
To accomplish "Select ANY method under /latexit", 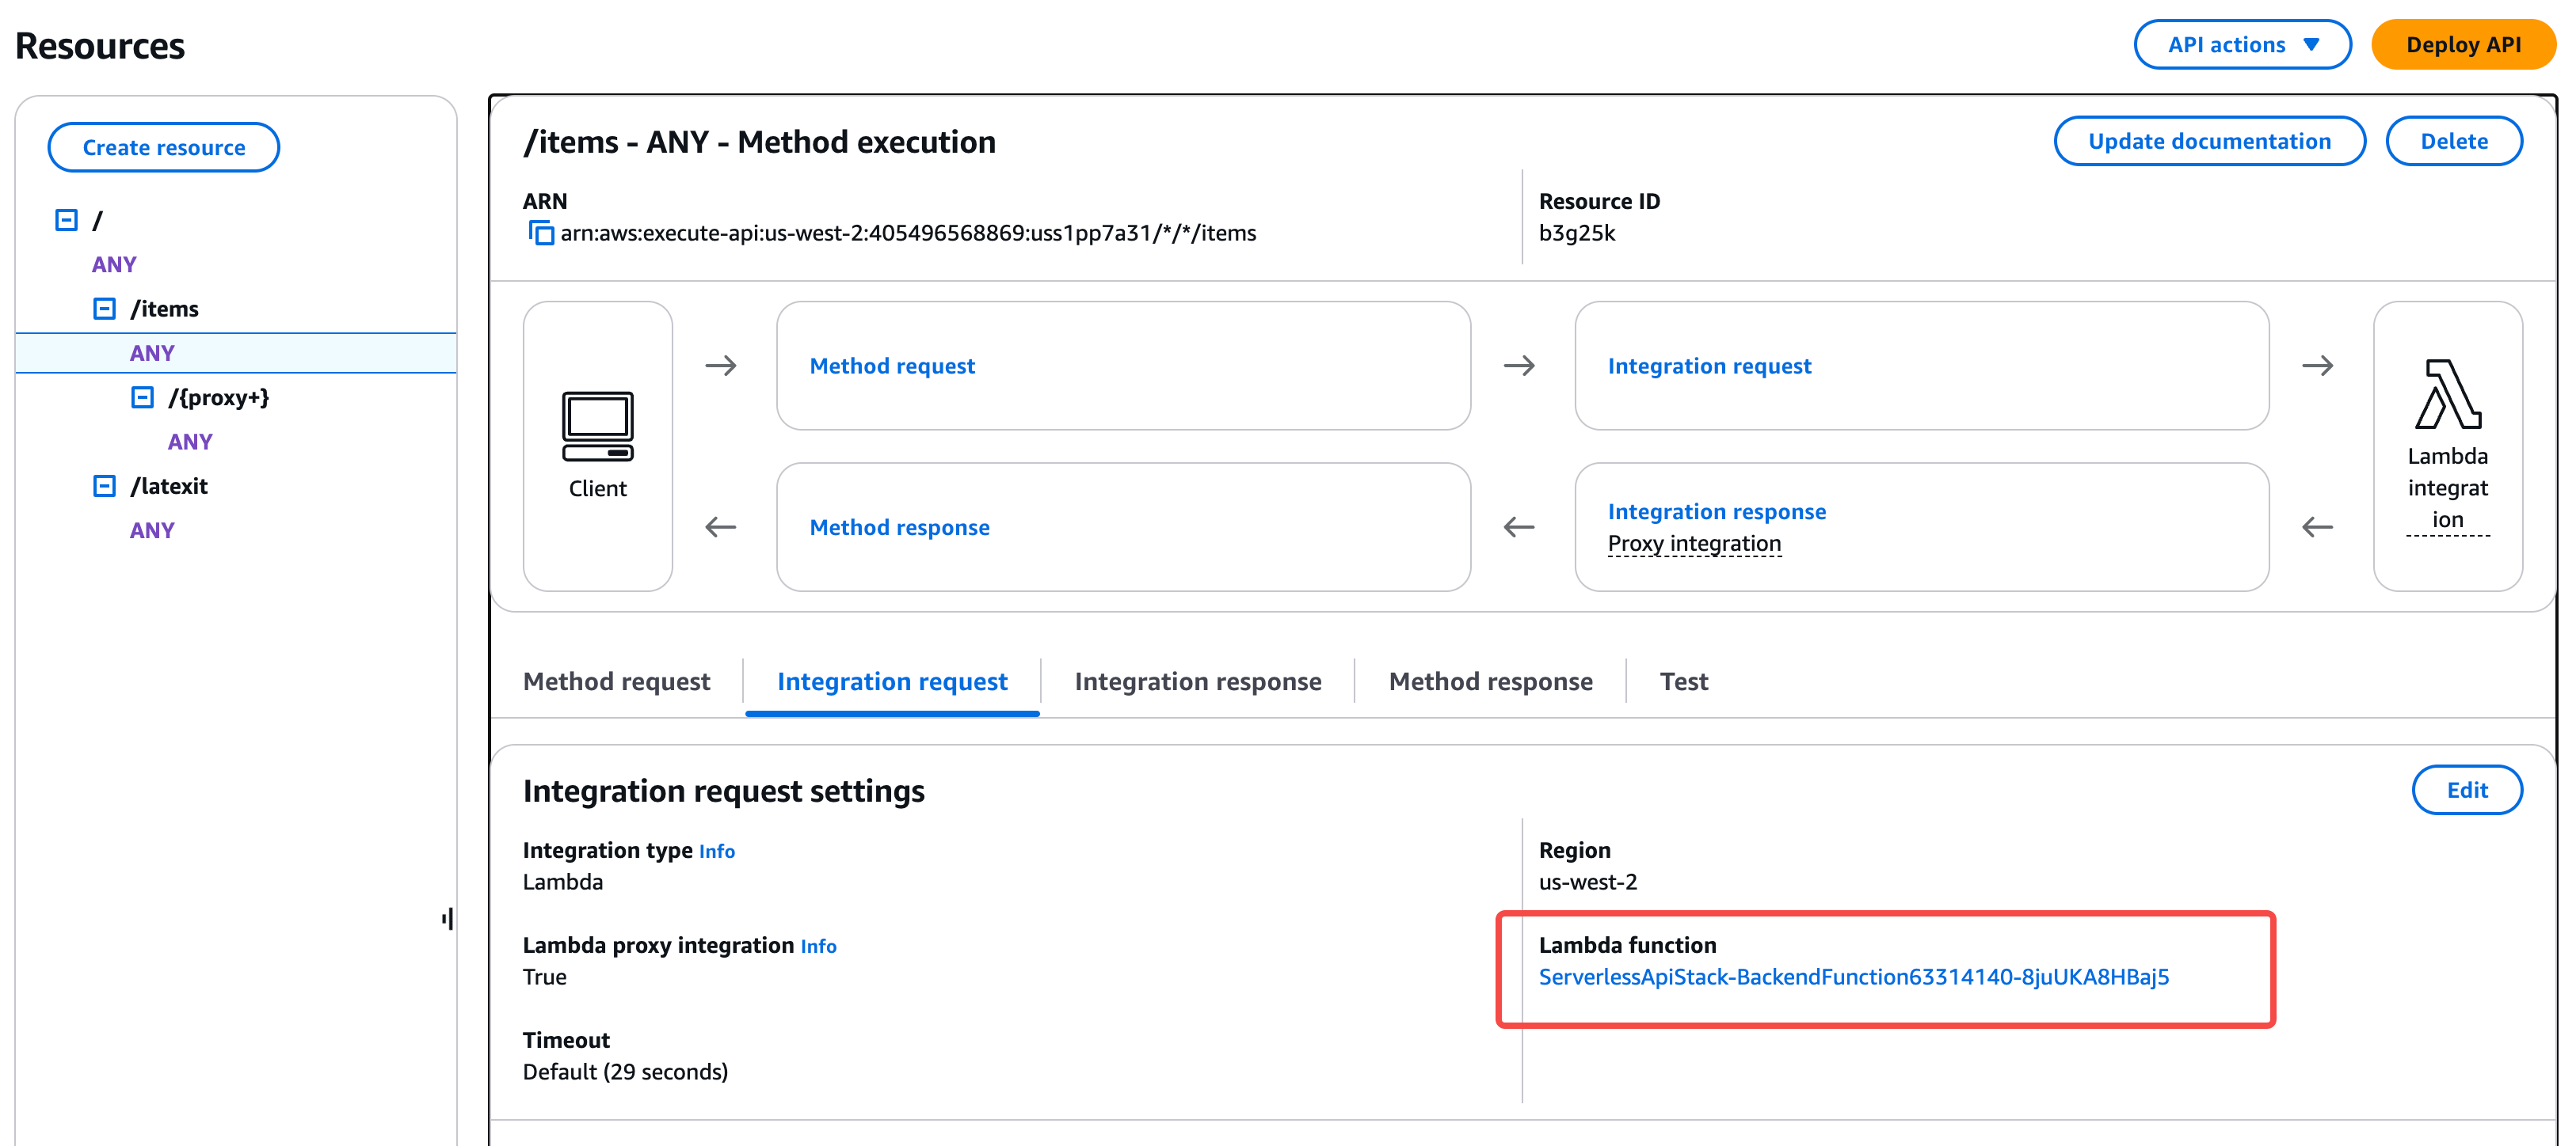I will pos(152,530).
